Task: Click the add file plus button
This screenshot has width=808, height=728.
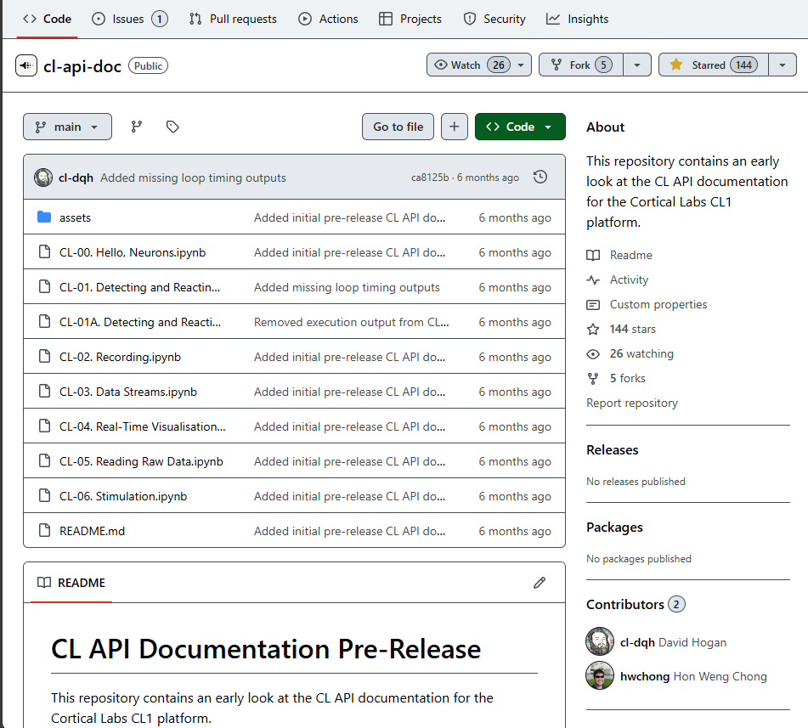Action: (455, 127)
